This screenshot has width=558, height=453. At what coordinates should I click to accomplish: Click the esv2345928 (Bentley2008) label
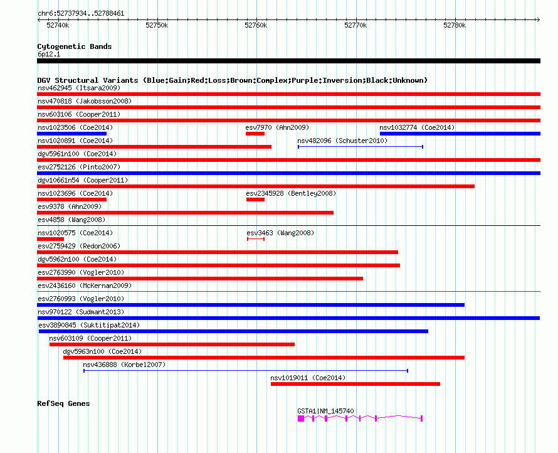click(291, 193)
